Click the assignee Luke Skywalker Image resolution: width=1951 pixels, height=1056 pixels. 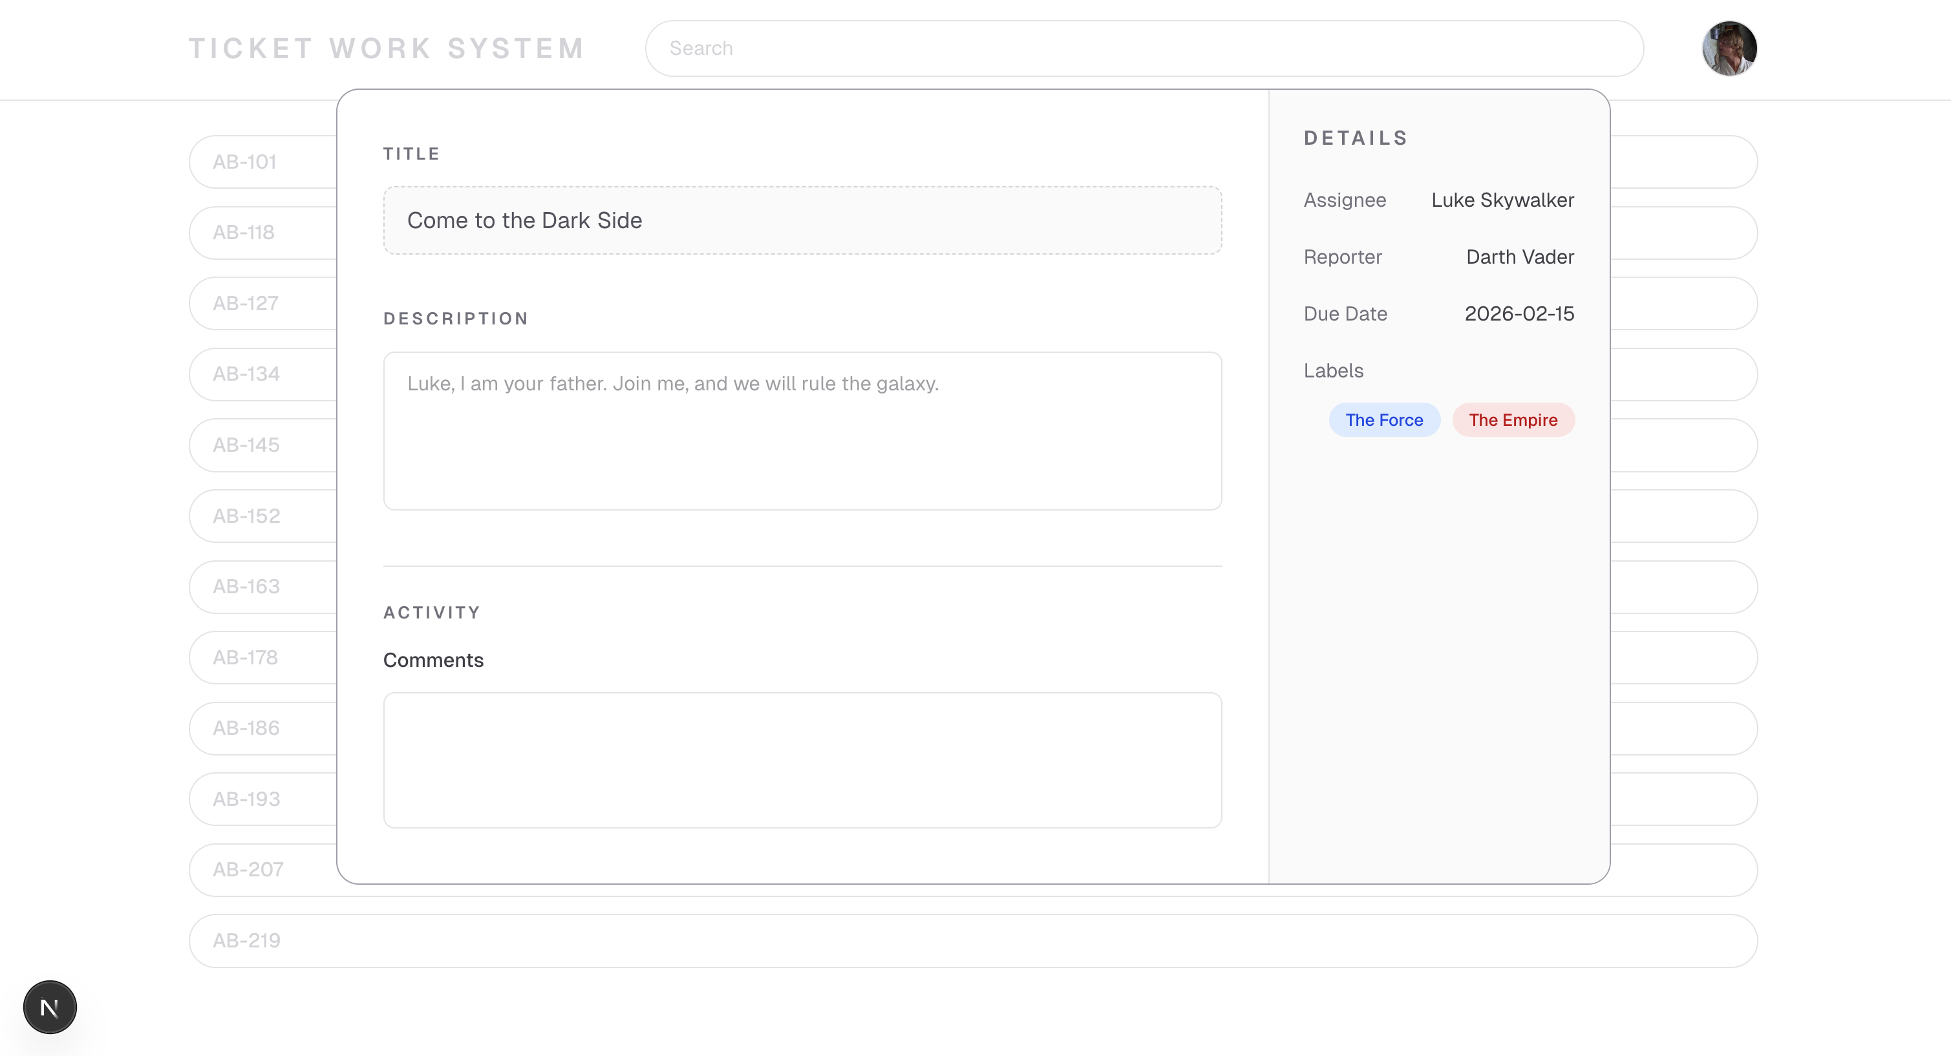tap(1502, 200)
